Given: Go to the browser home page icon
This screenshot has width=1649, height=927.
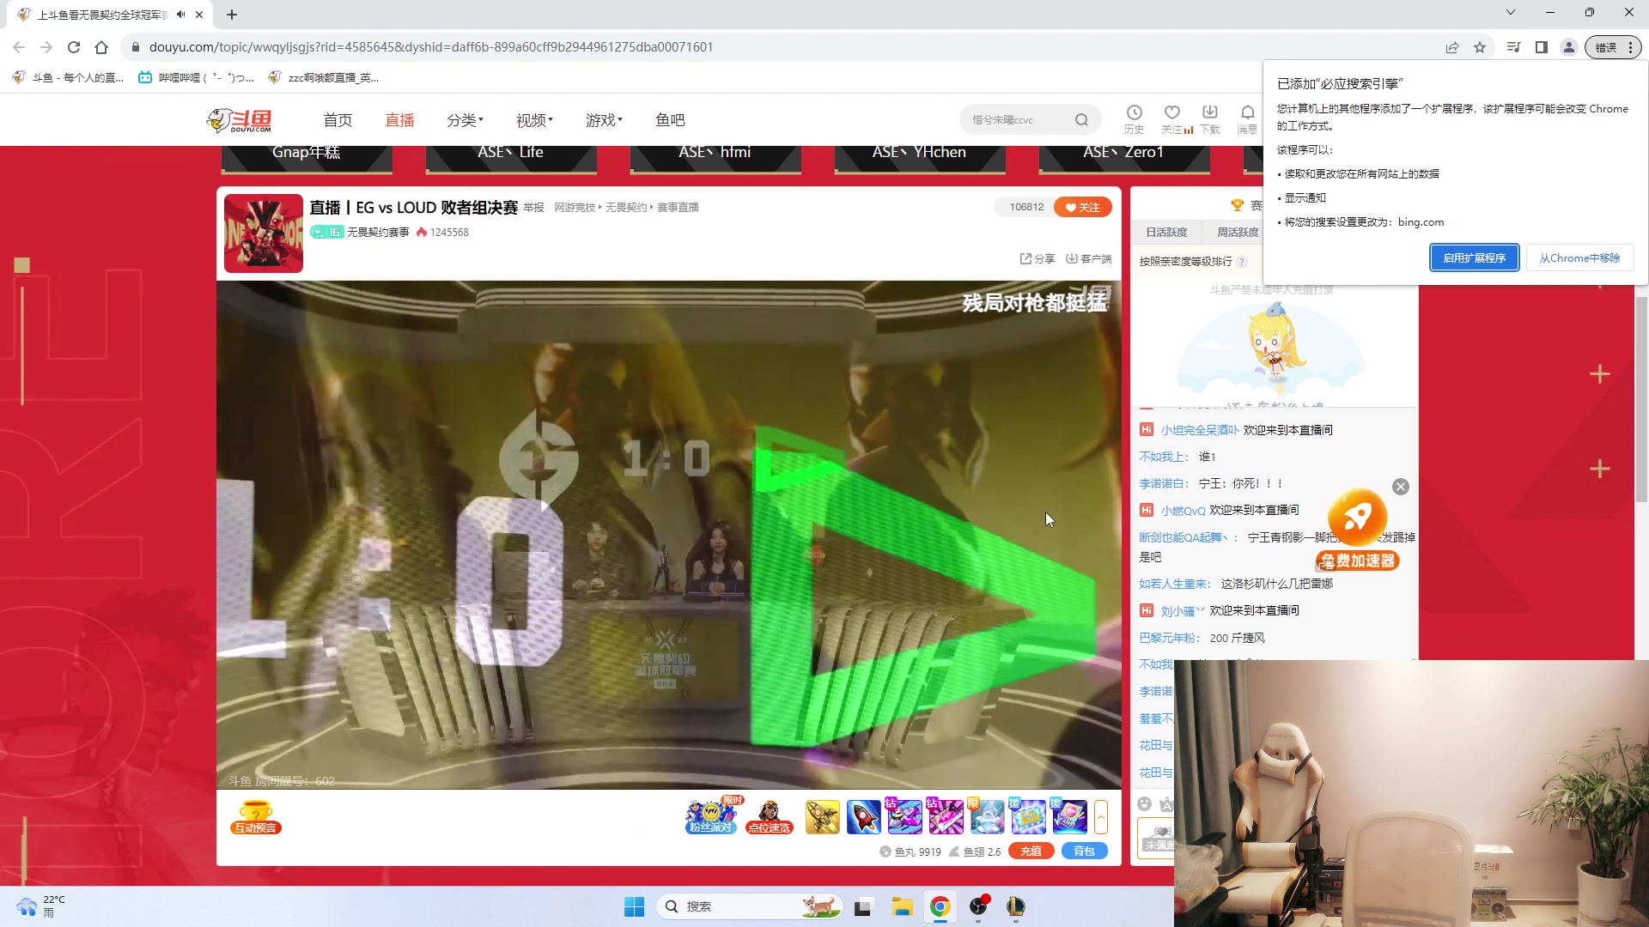Looking at the screenshot, I should pyautogui.click(x=101, y=47).
